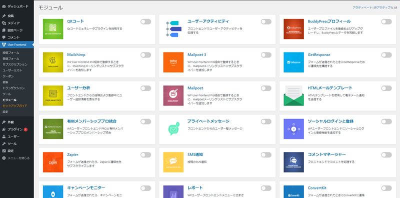
Task: Click the キャンペーンモニター module title
Action: 86,188
